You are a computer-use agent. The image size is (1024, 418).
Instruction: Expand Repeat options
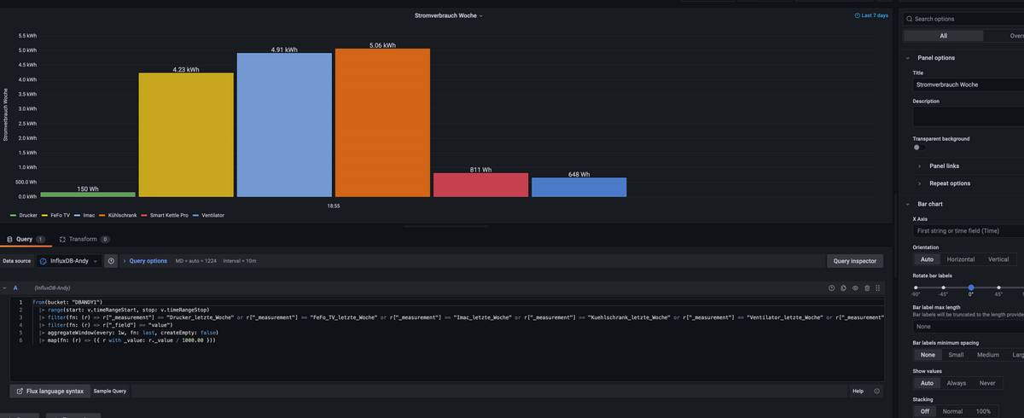pos(949,183)
